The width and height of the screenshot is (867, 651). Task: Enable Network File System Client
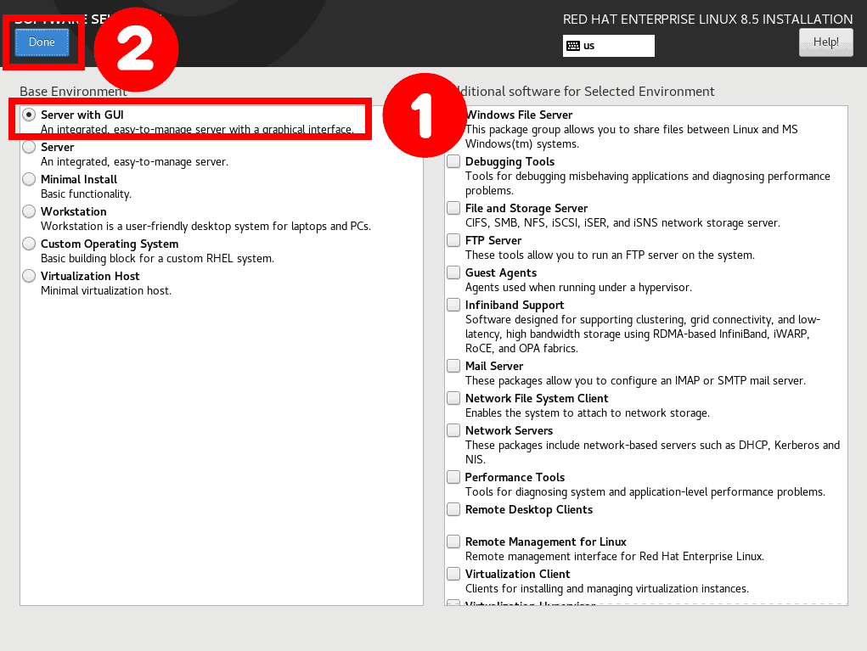coord(453,398)
